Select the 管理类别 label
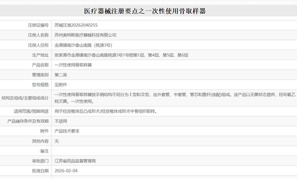This screenshot has height=181, width=297. coord(40,75)
